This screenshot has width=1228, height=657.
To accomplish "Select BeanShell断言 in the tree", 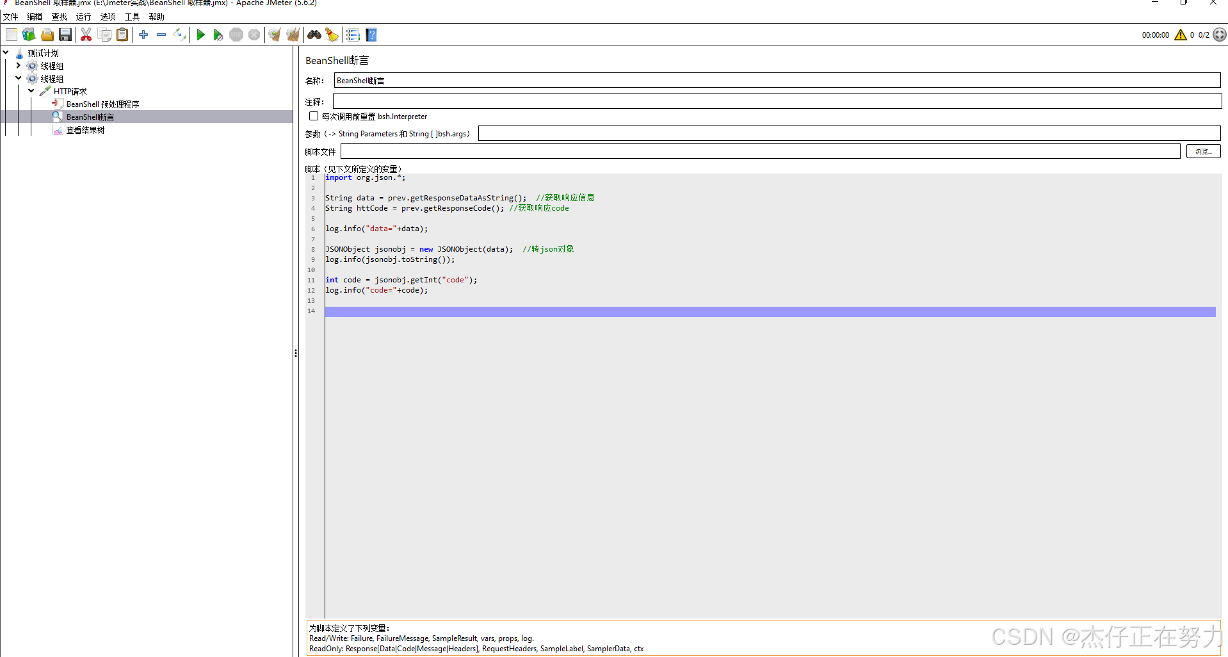I will click(90, 117).
